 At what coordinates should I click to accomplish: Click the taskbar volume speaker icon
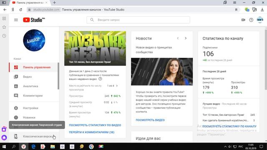pyautogui.click(x=230, y=147)
